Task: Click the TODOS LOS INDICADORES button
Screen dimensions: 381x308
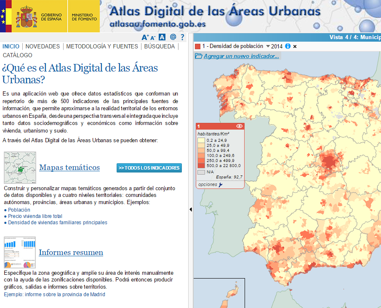Action: 149,168
